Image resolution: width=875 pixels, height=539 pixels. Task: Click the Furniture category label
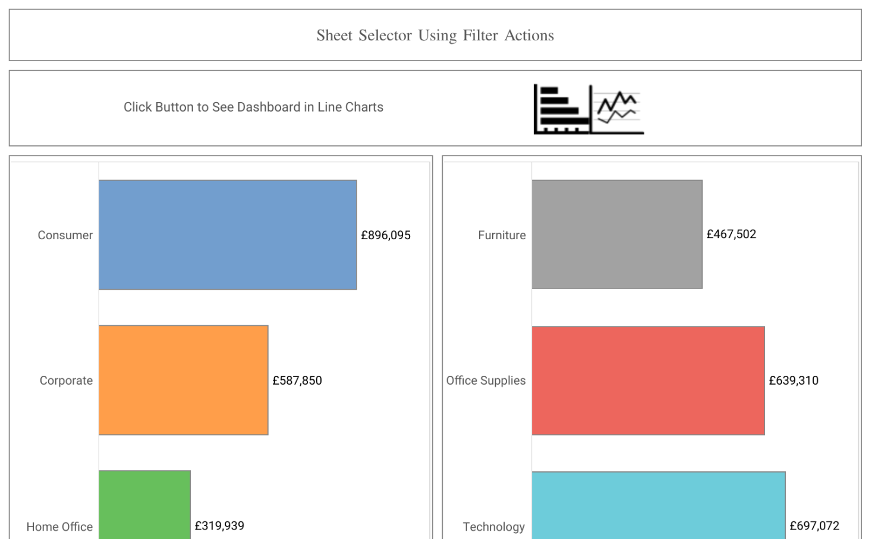tap(502, 235)
